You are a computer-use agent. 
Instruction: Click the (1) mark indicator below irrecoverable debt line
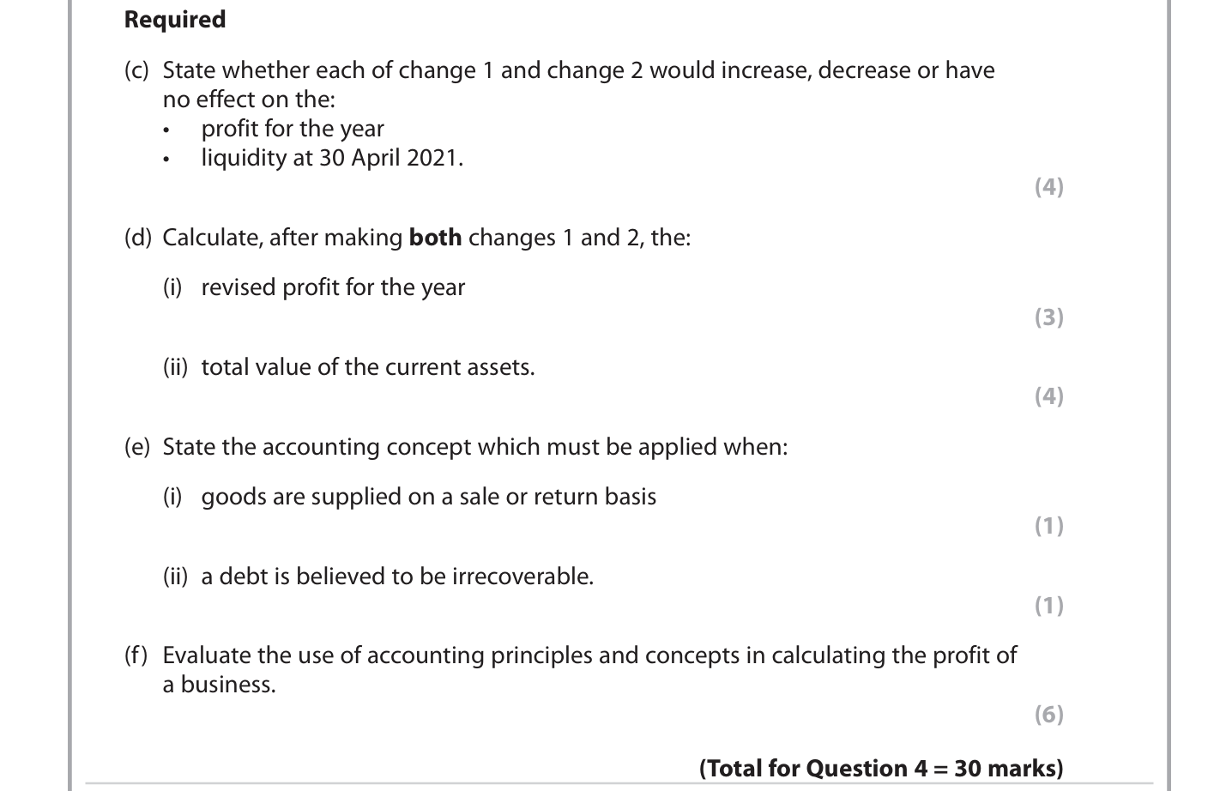point(1048,606)
